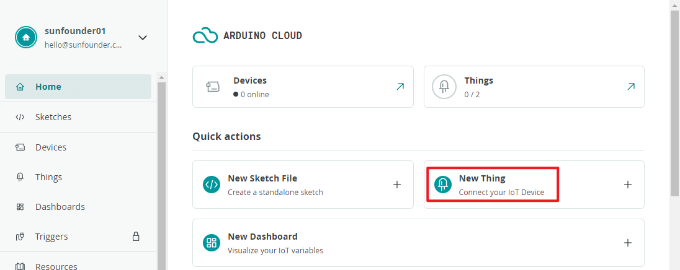The height and width of the screenshot is (270, 680).
Task: Click the Resources book icon
Action: [20, 266]
